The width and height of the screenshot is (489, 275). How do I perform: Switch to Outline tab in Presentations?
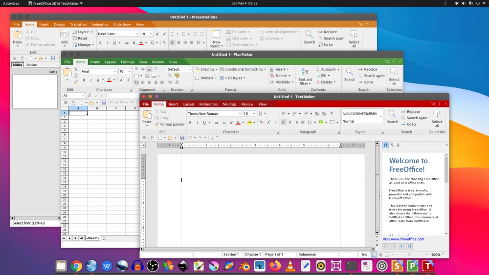(31, 65)
